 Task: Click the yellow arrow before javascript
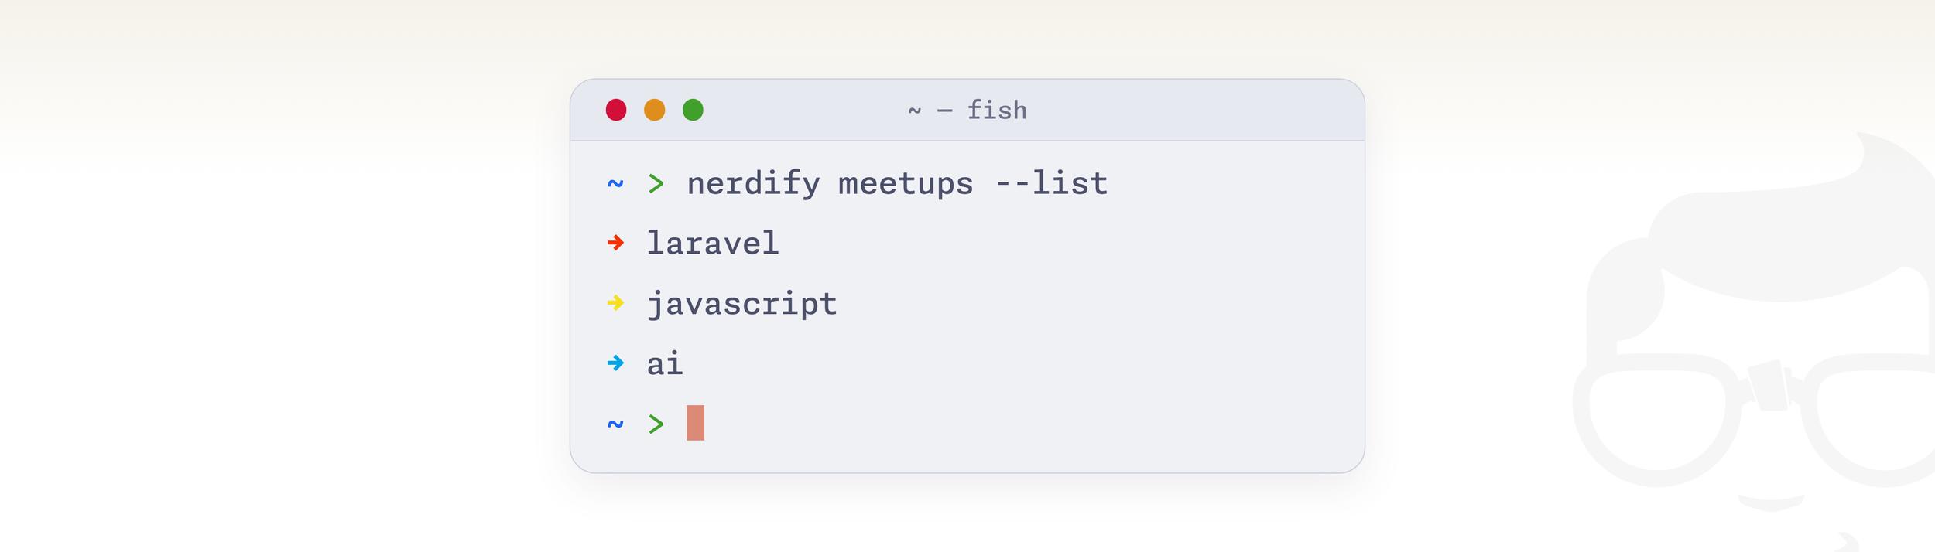(616, 302)
